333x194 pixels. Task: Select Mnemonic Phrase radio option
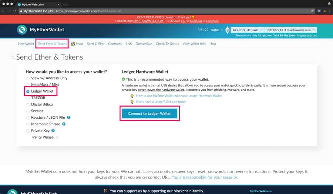(x=28, y=124)
